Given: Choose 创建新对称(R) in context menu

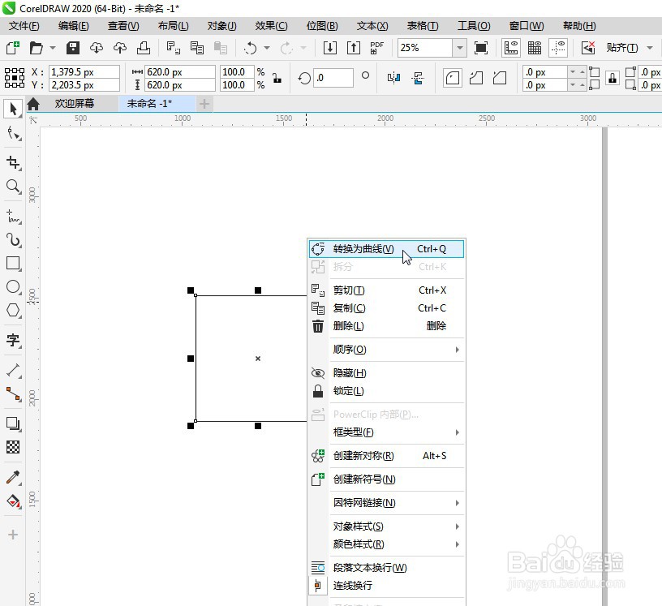Looking at the screenshot, I should pyautogui.click(x=387, y=456).
